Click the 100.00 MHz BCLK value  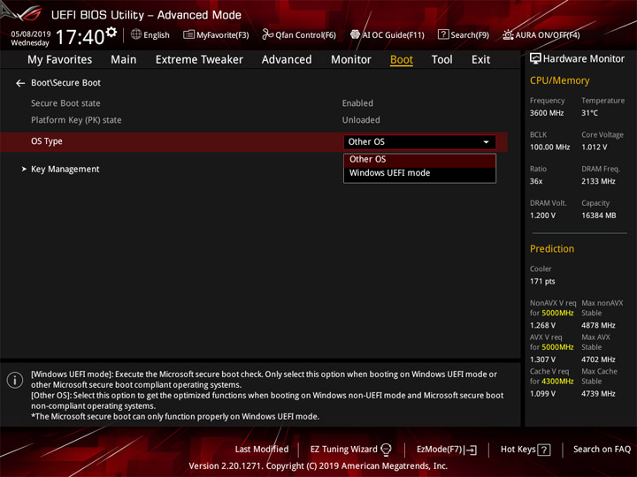tap(549, 148)
